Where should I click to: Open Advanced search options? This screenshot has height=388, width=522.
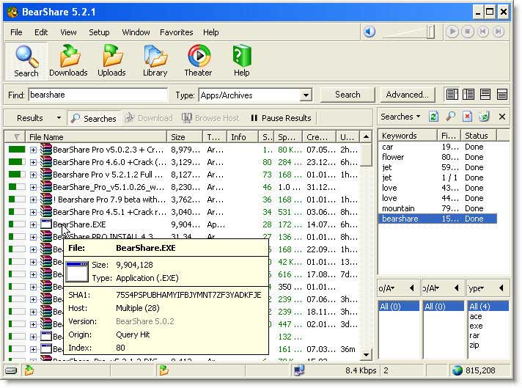pyautogui.click(x=407, y=95)
